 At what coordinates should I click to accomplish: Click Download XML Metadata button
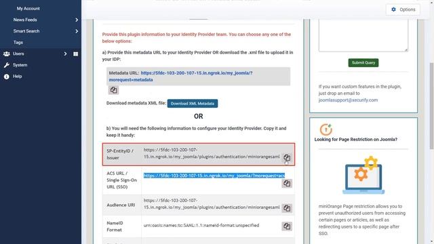193,104
